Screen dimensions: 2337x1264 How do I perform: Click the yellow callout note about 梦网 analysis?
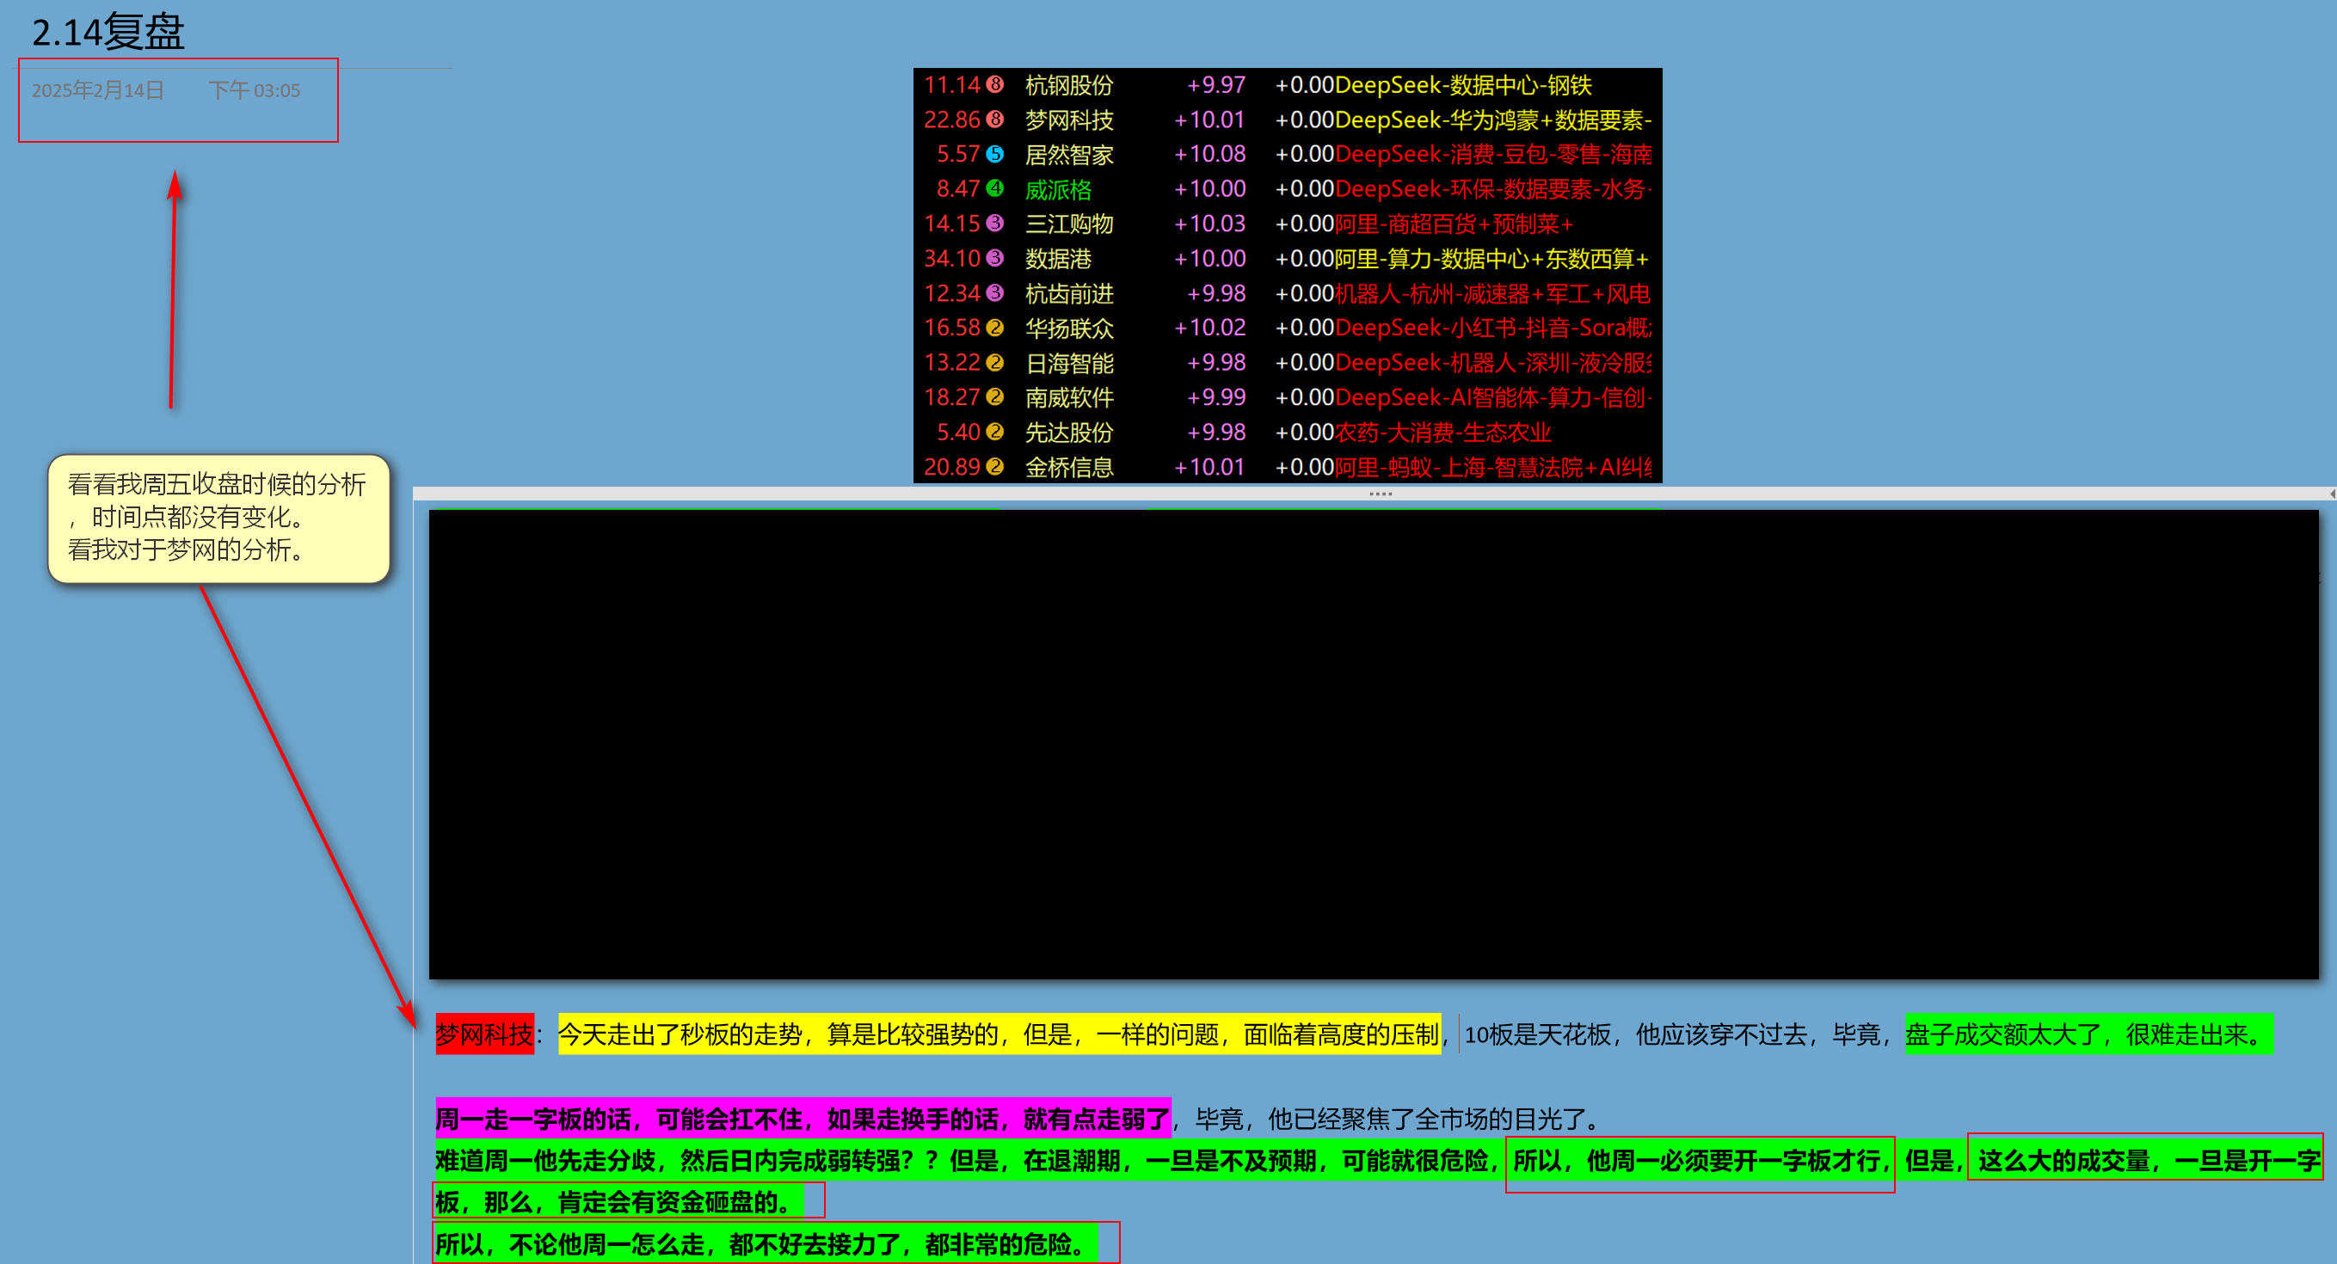(x=218, y=518)
